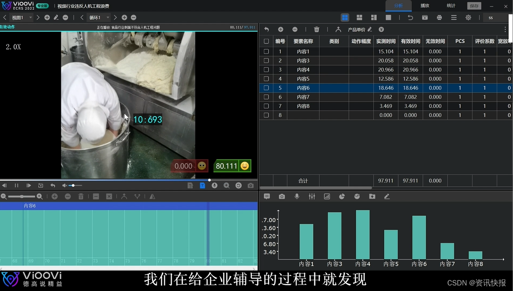Screen dimensions: 513x291
Task: Check the checkbox for row 内容8
Action: pyautogui.click(x=266, y=106)
